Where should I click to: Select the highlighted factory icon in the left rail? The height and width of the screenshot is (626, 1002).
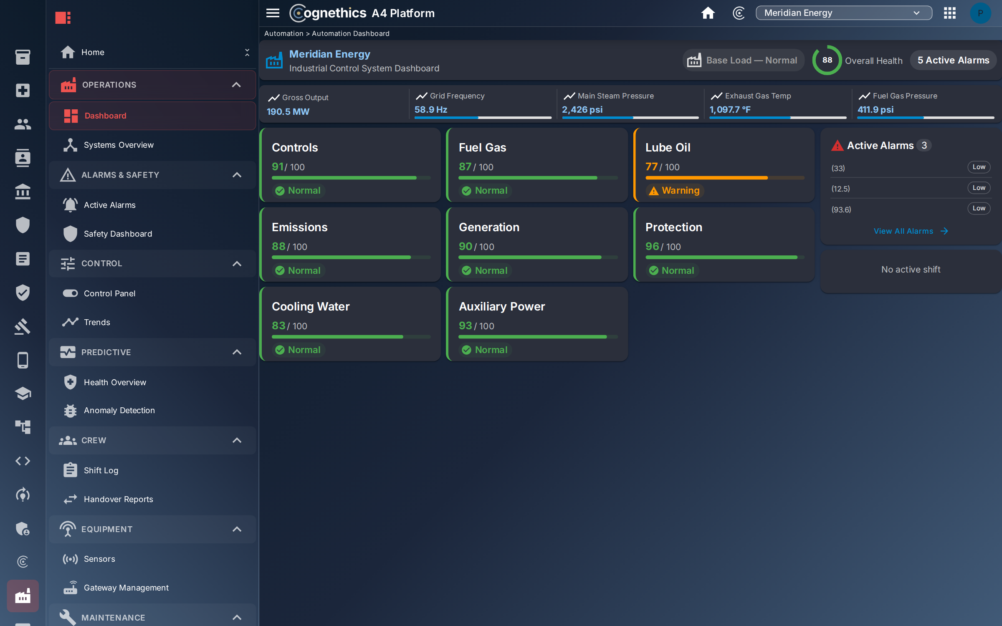pyautogui.click(x=23, y=596)
